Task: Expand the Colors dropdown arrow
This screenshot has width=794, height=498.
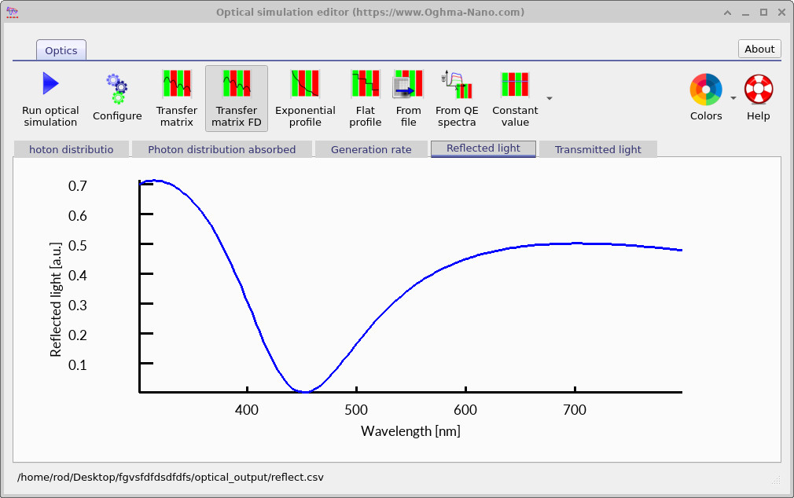Action: 733,98
